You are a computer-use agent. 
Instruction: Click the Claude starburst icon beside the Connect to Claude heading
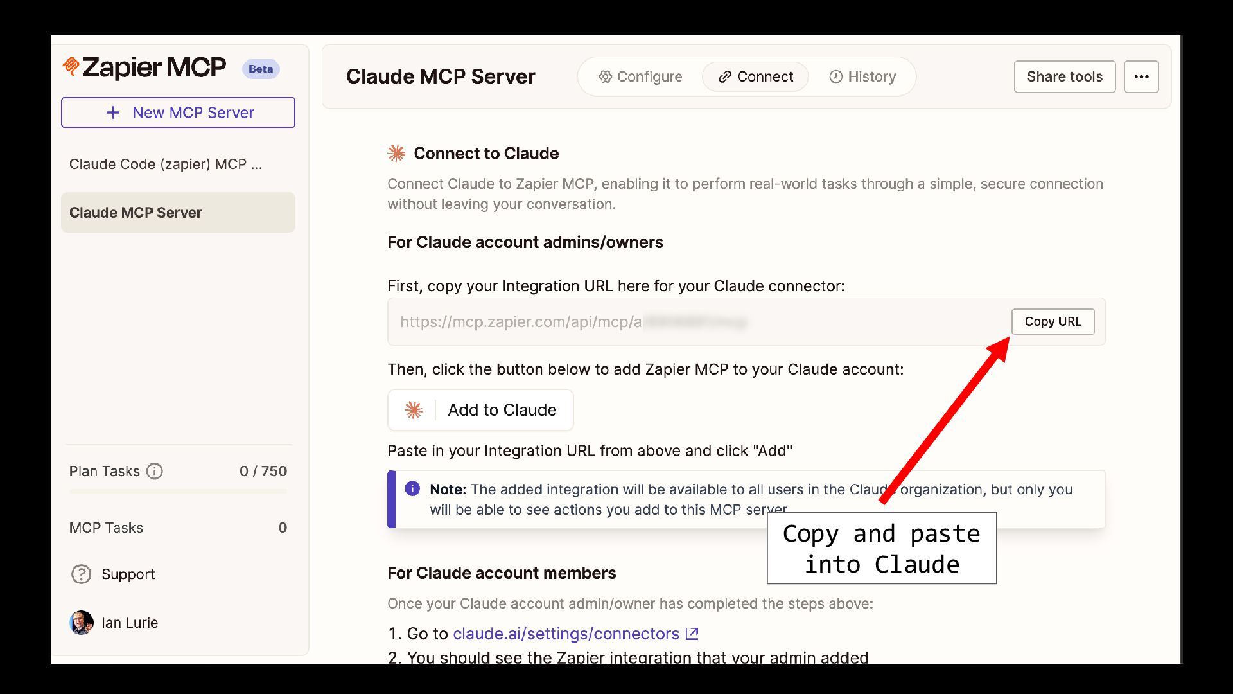[397, 153]
